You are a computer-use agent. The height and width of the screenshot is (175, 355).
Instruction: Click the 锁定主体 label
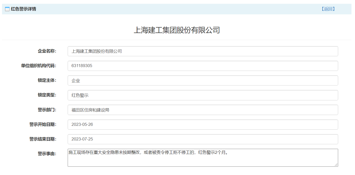coord(47,80)
